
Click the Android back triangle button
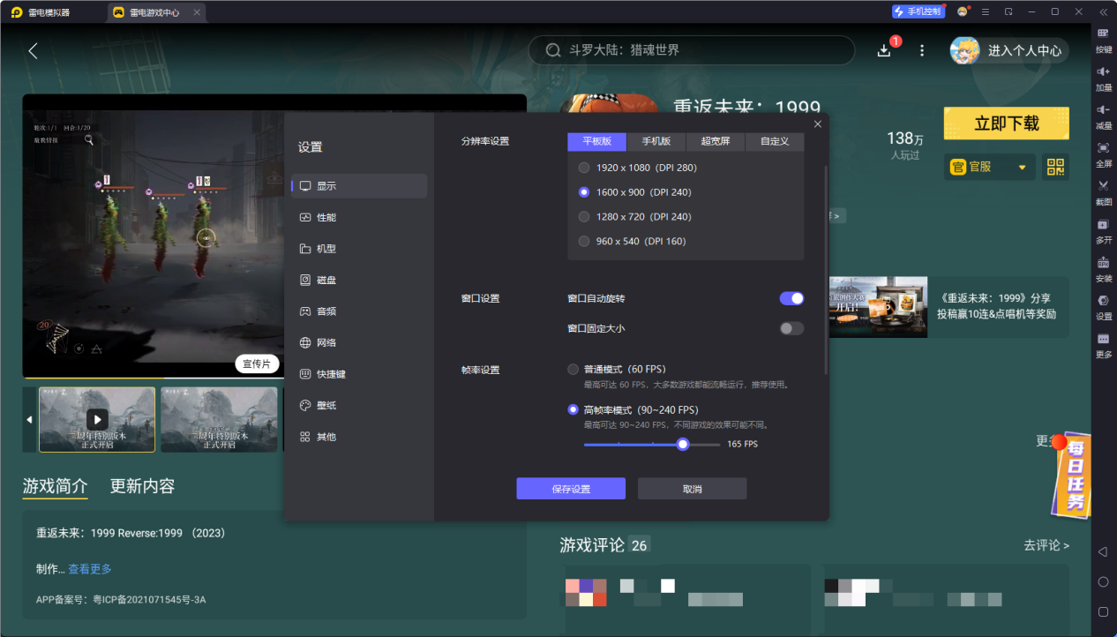[1103, 551]
